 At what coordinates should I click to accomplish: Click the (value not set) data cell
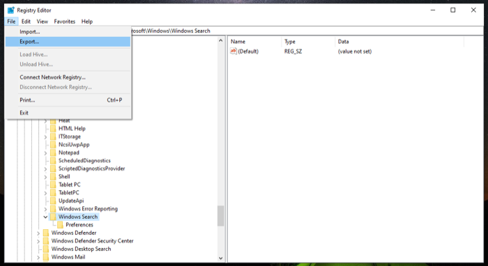pos(355,52)
